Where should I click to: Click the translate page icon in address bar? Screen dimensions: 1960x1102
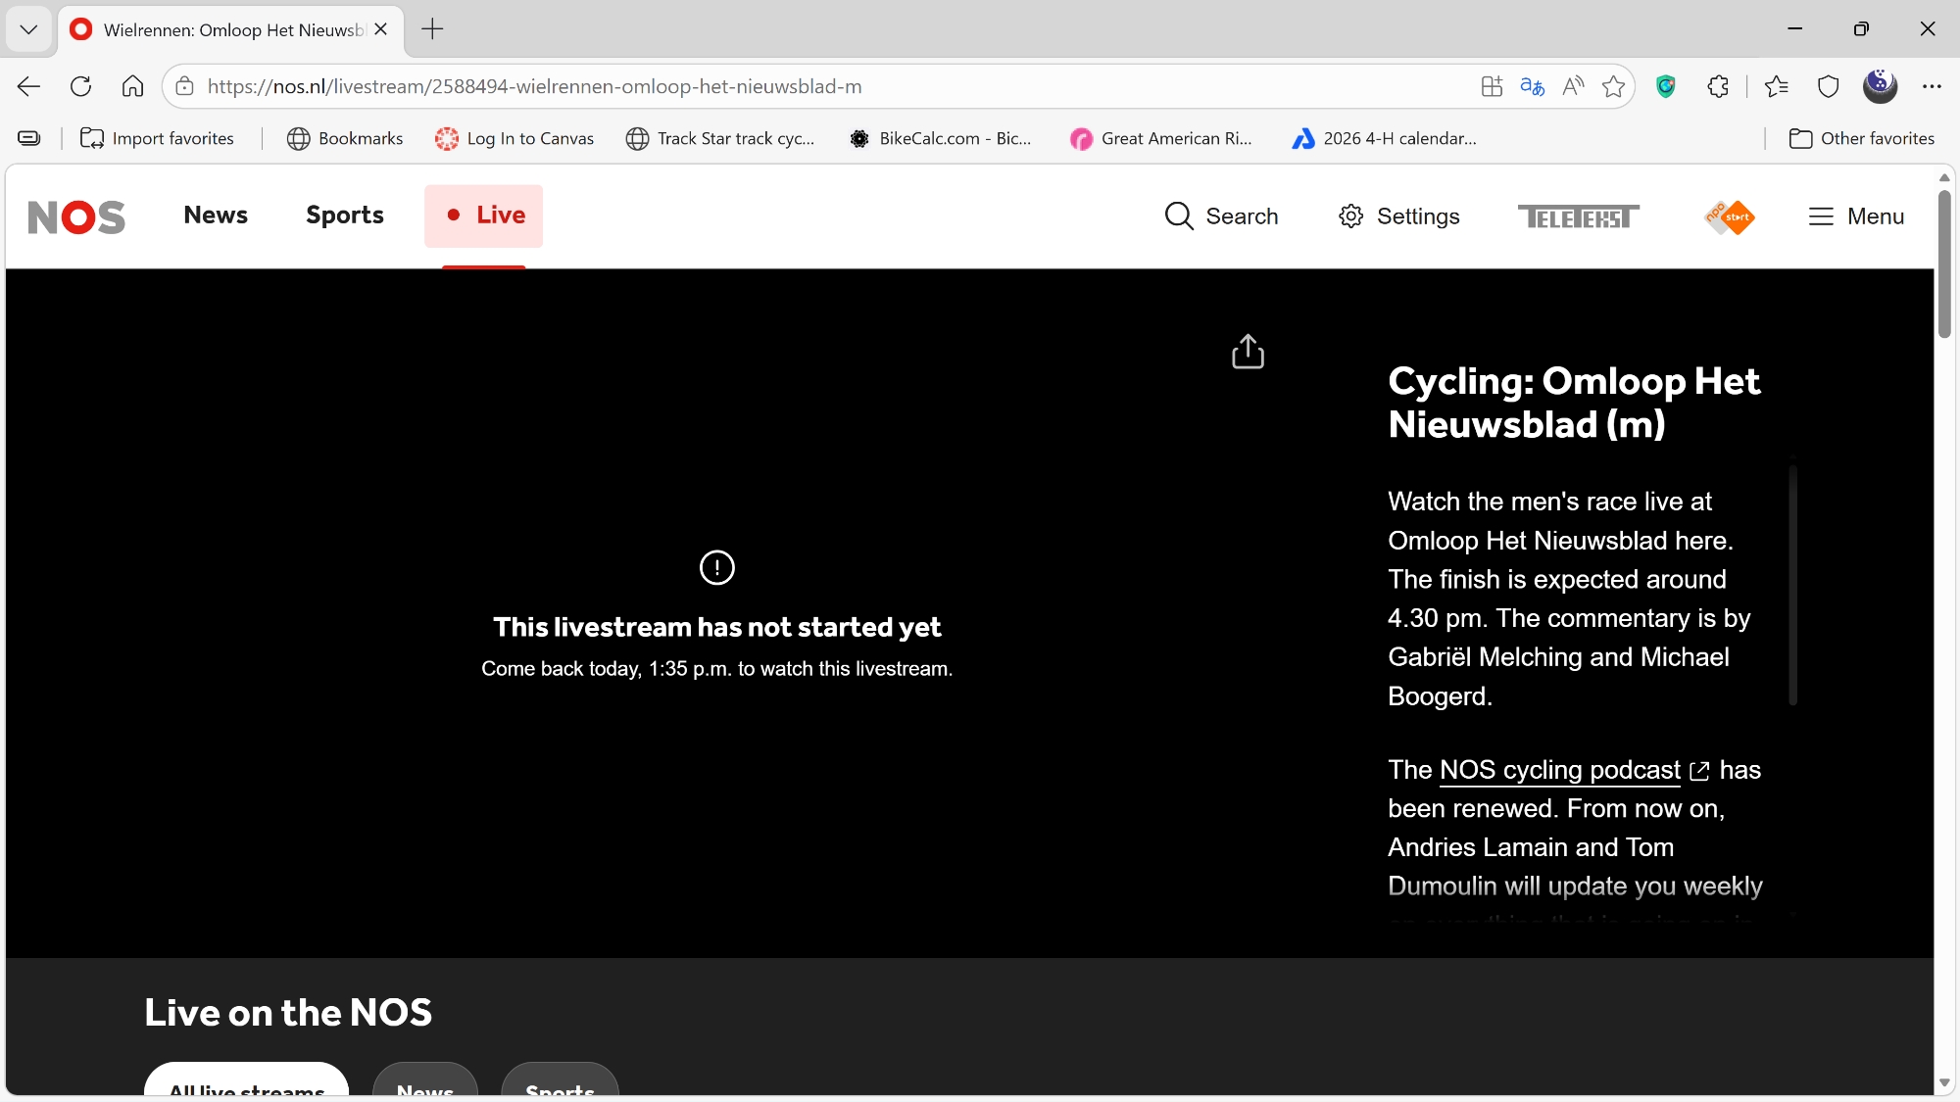pos(1532,86)
